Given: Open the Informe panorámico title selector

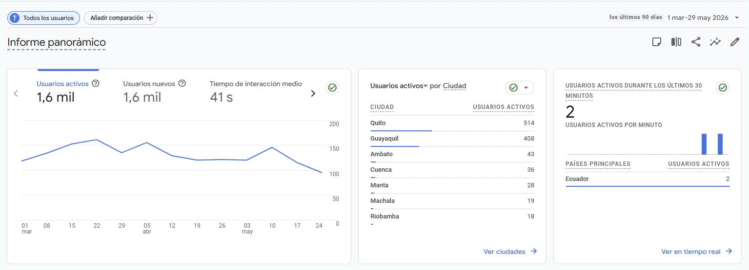Looking at the screenshot, I should pyautogui.click(x=57, y=43).
